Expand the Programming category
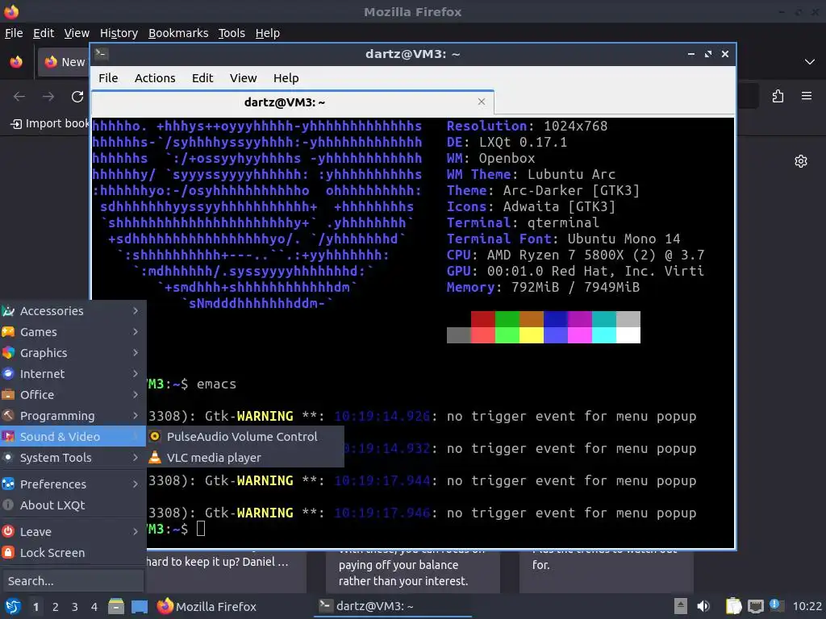 [x=73, y=416]
